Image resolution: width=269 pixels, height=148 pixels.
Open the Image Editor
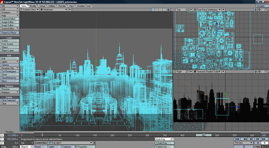(9, 22)
